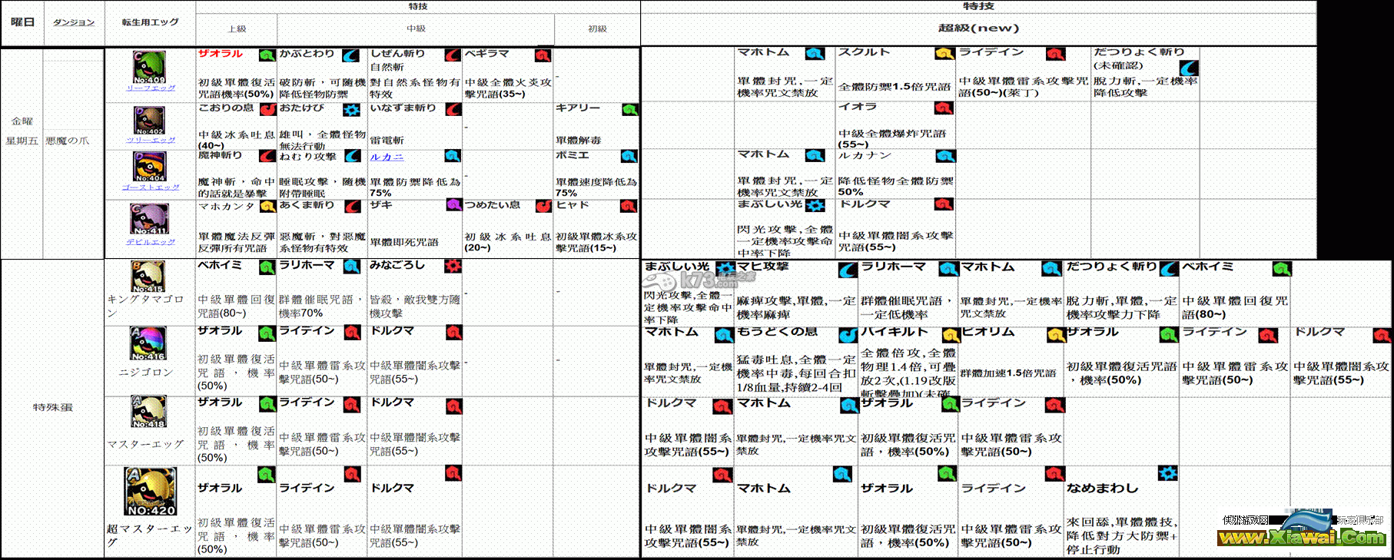This screenshot has height=560, width=1394.
Task: Click the blue icon next to ルカニ link
Action: coord(453,156)
